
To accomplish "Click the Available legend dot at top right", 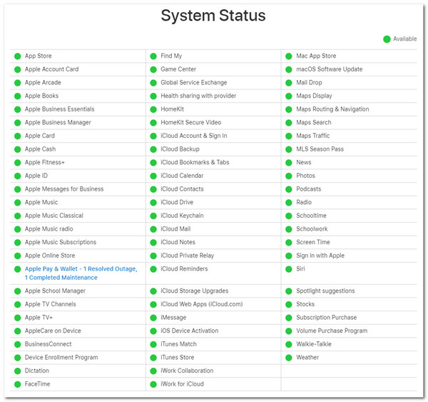I will [387, 39].
